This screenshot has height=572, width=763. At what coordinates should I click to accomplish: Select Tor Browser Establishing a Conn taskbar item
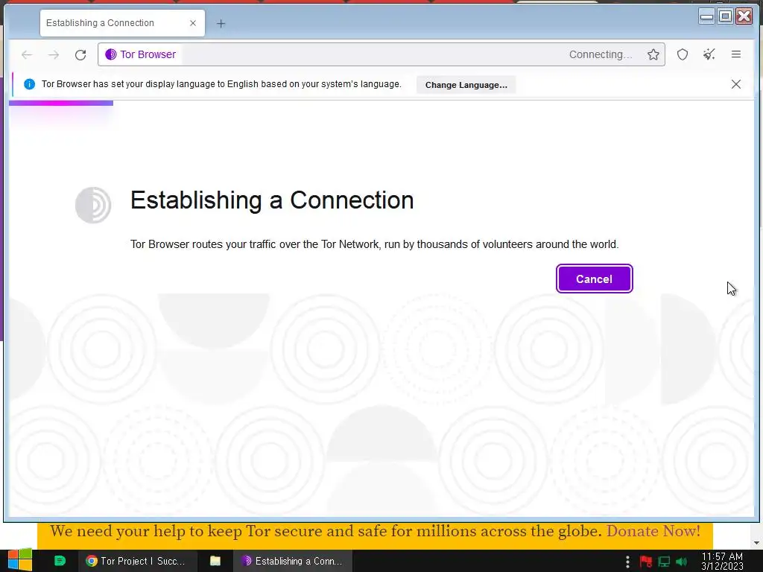tap(293, 561)
